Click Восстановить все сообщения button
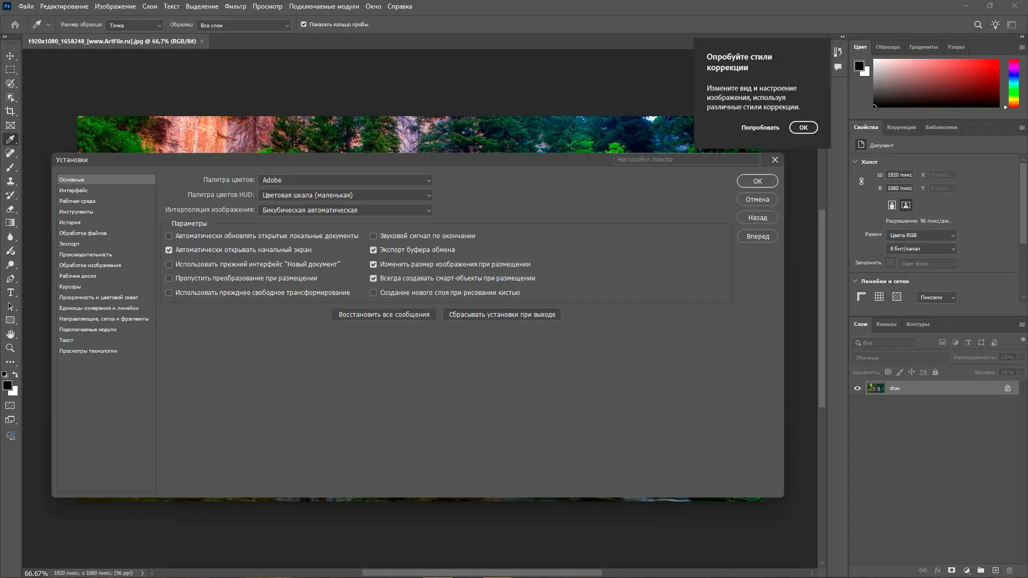 point(383,315)
